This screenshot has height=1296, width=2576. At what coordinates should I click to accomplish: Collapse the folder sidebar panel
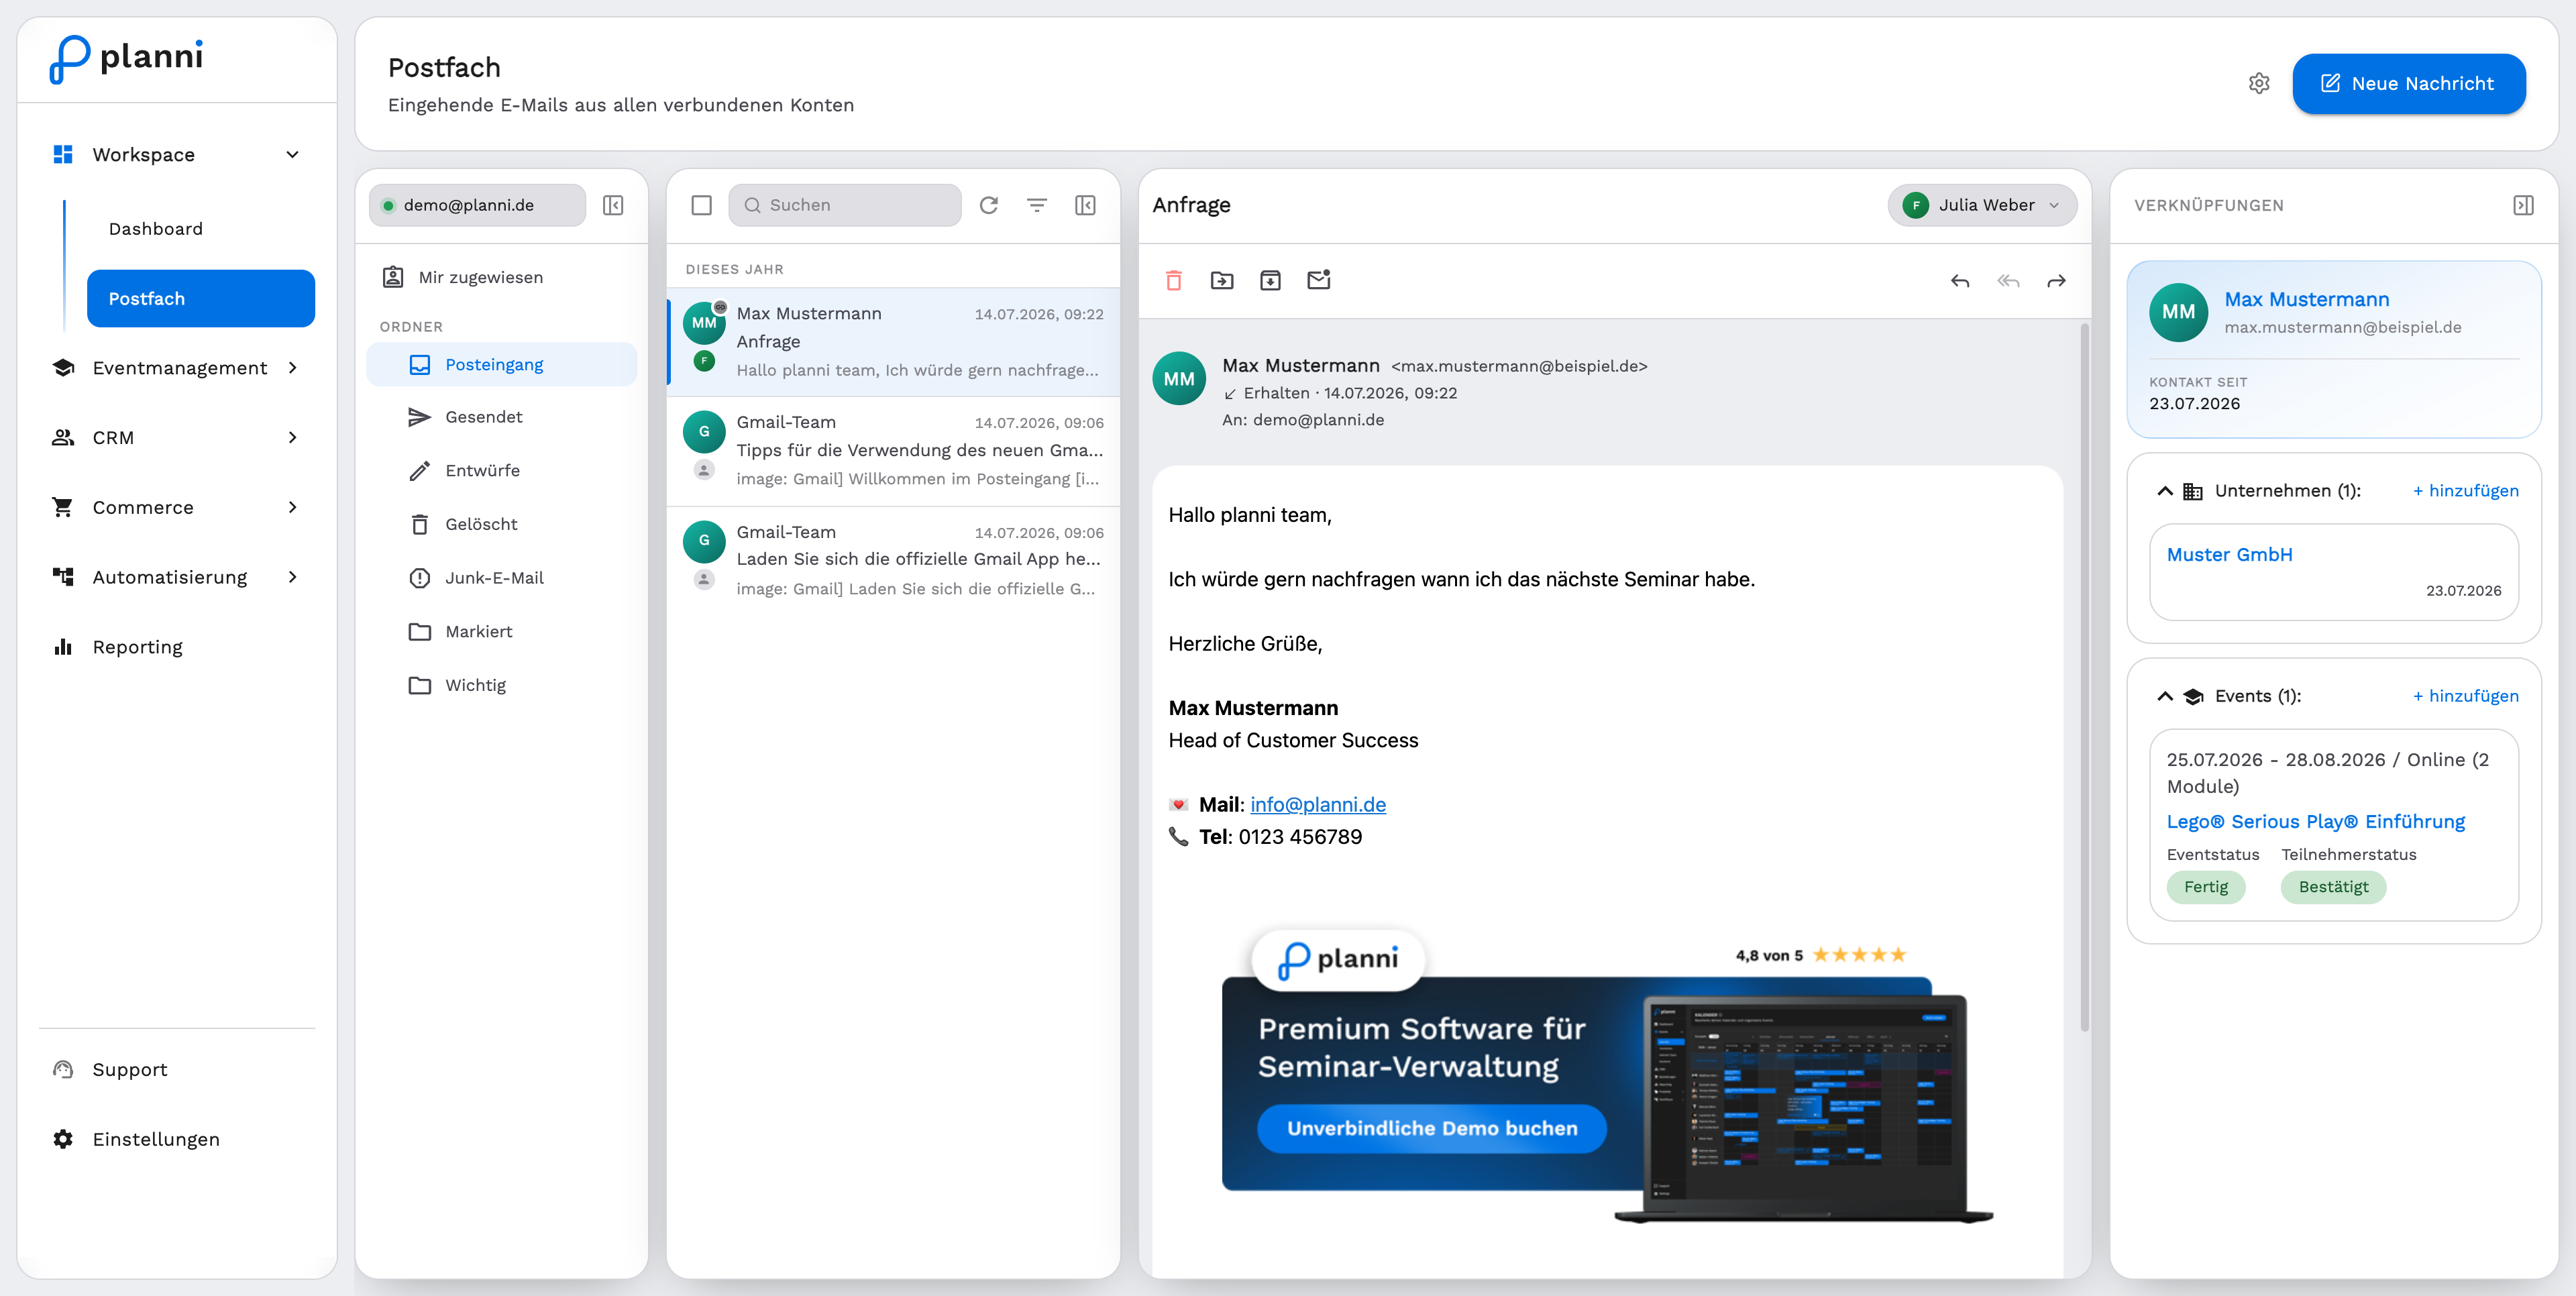pos(613,205)
